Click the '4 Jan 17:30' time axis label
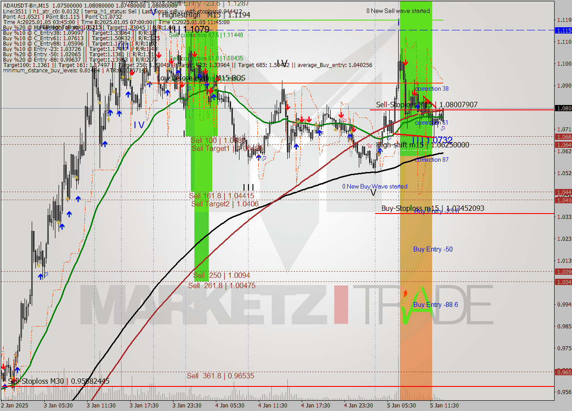 pyautogui.click(x=315, y=406)
